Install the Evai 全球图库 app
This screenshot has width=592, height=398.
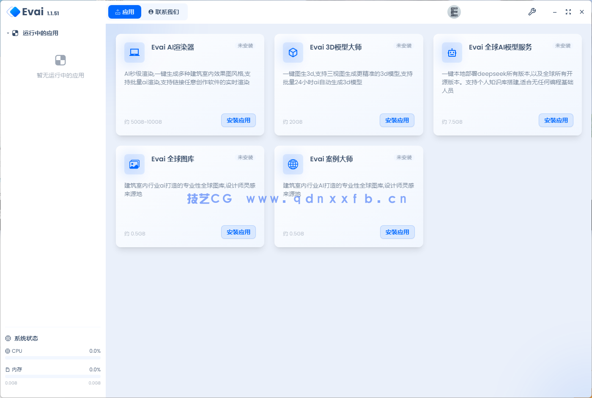tap(238, 232)
